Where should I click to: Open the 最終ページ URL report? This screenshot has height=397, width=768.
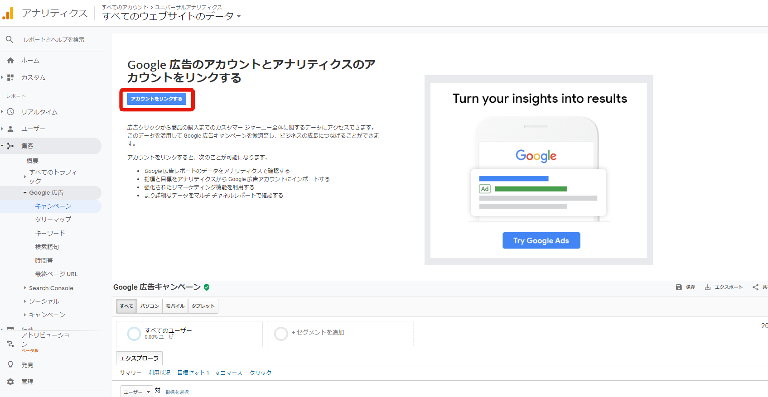[x=56, y=274]
